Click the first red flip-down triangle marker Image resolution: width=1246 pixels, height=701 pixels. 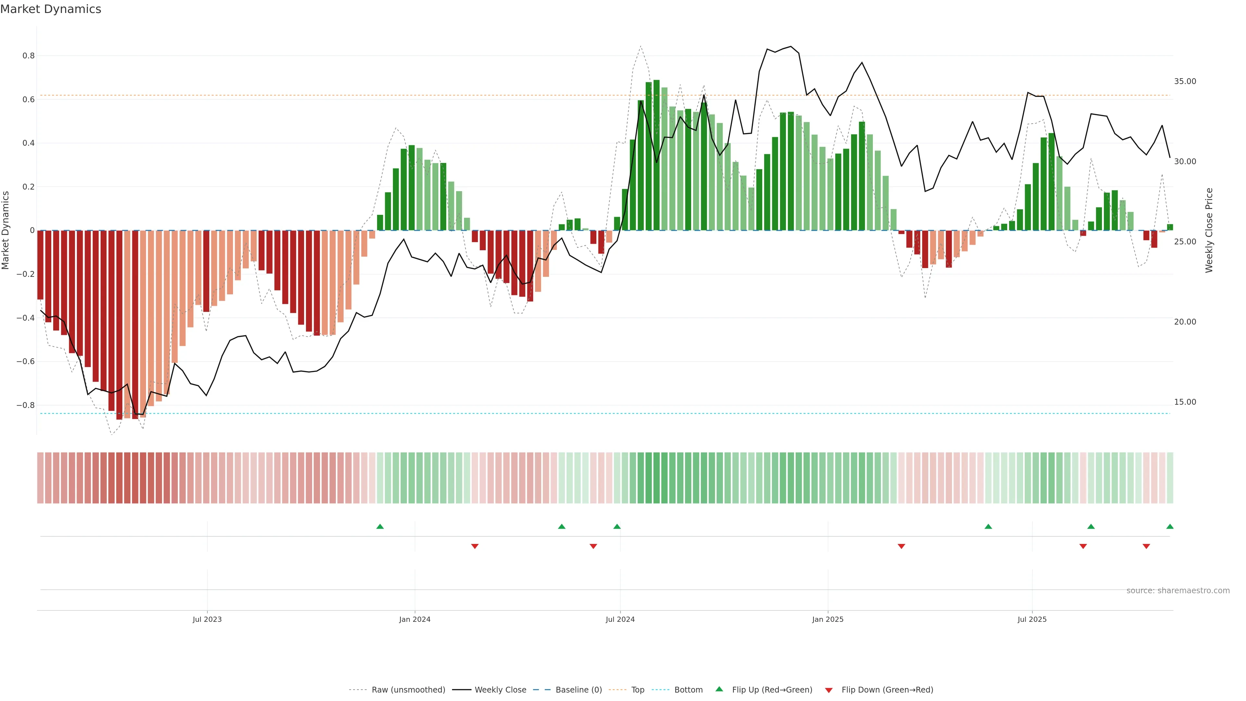pyautogui.click(x=474, y=546)
